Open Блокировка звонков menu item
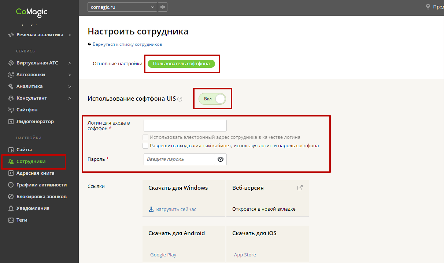 [41, 197]
